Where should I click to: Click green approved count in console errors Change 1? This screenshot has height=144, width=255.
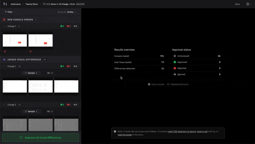point(62,26)
